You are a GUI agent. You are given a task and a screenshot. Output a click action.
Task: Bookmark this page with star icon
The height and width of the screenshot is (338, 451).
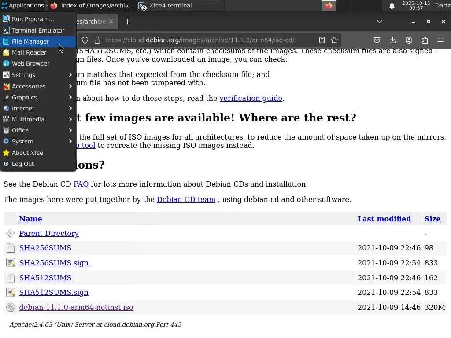pos(334,40)
